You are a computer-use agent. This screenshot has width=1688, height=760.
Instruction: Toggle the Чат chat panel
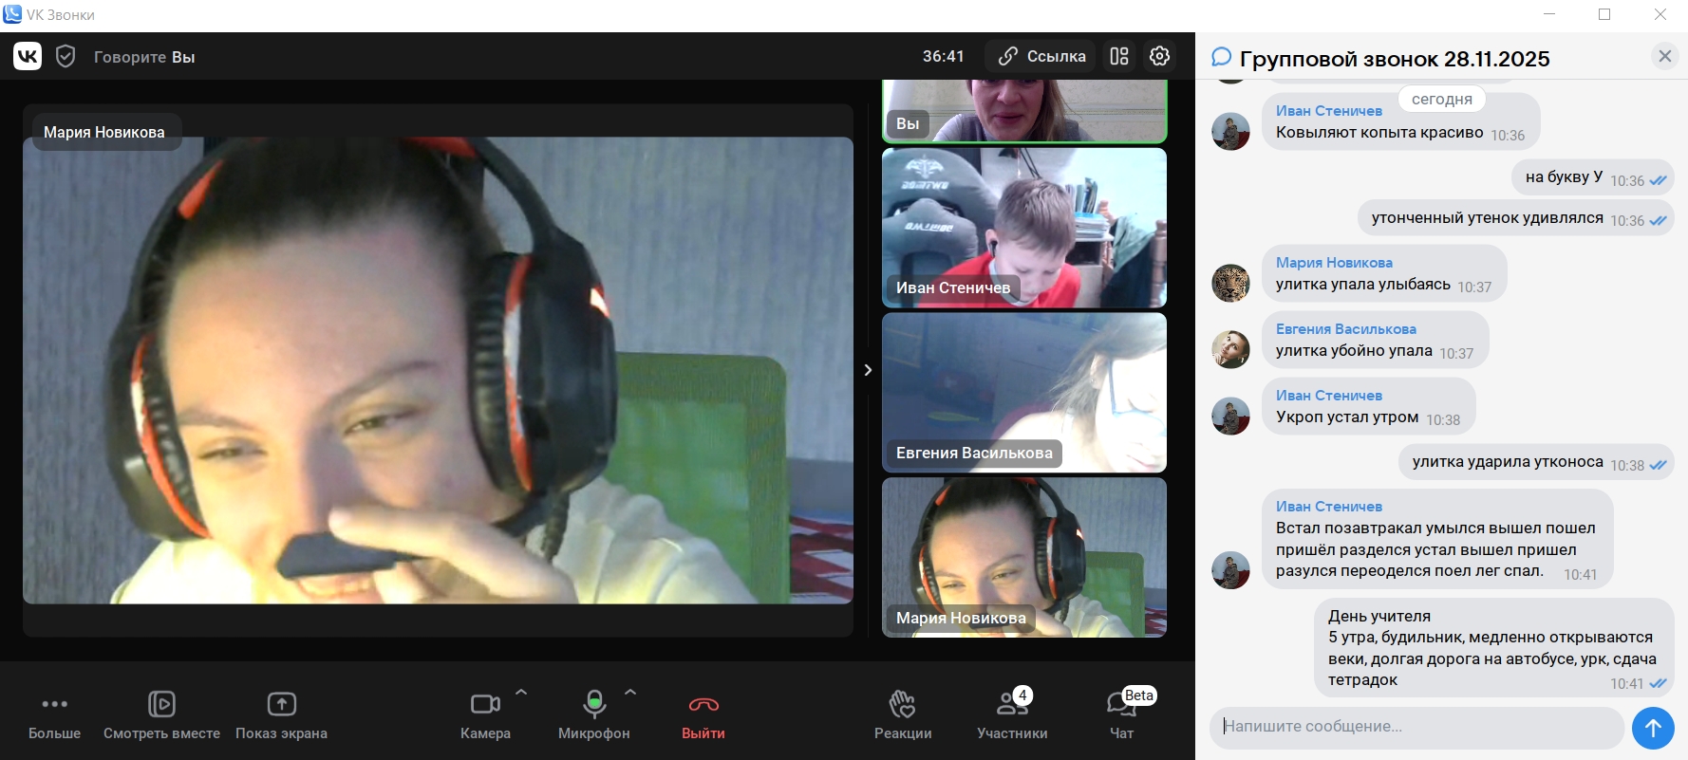[x=1121, y=714]
